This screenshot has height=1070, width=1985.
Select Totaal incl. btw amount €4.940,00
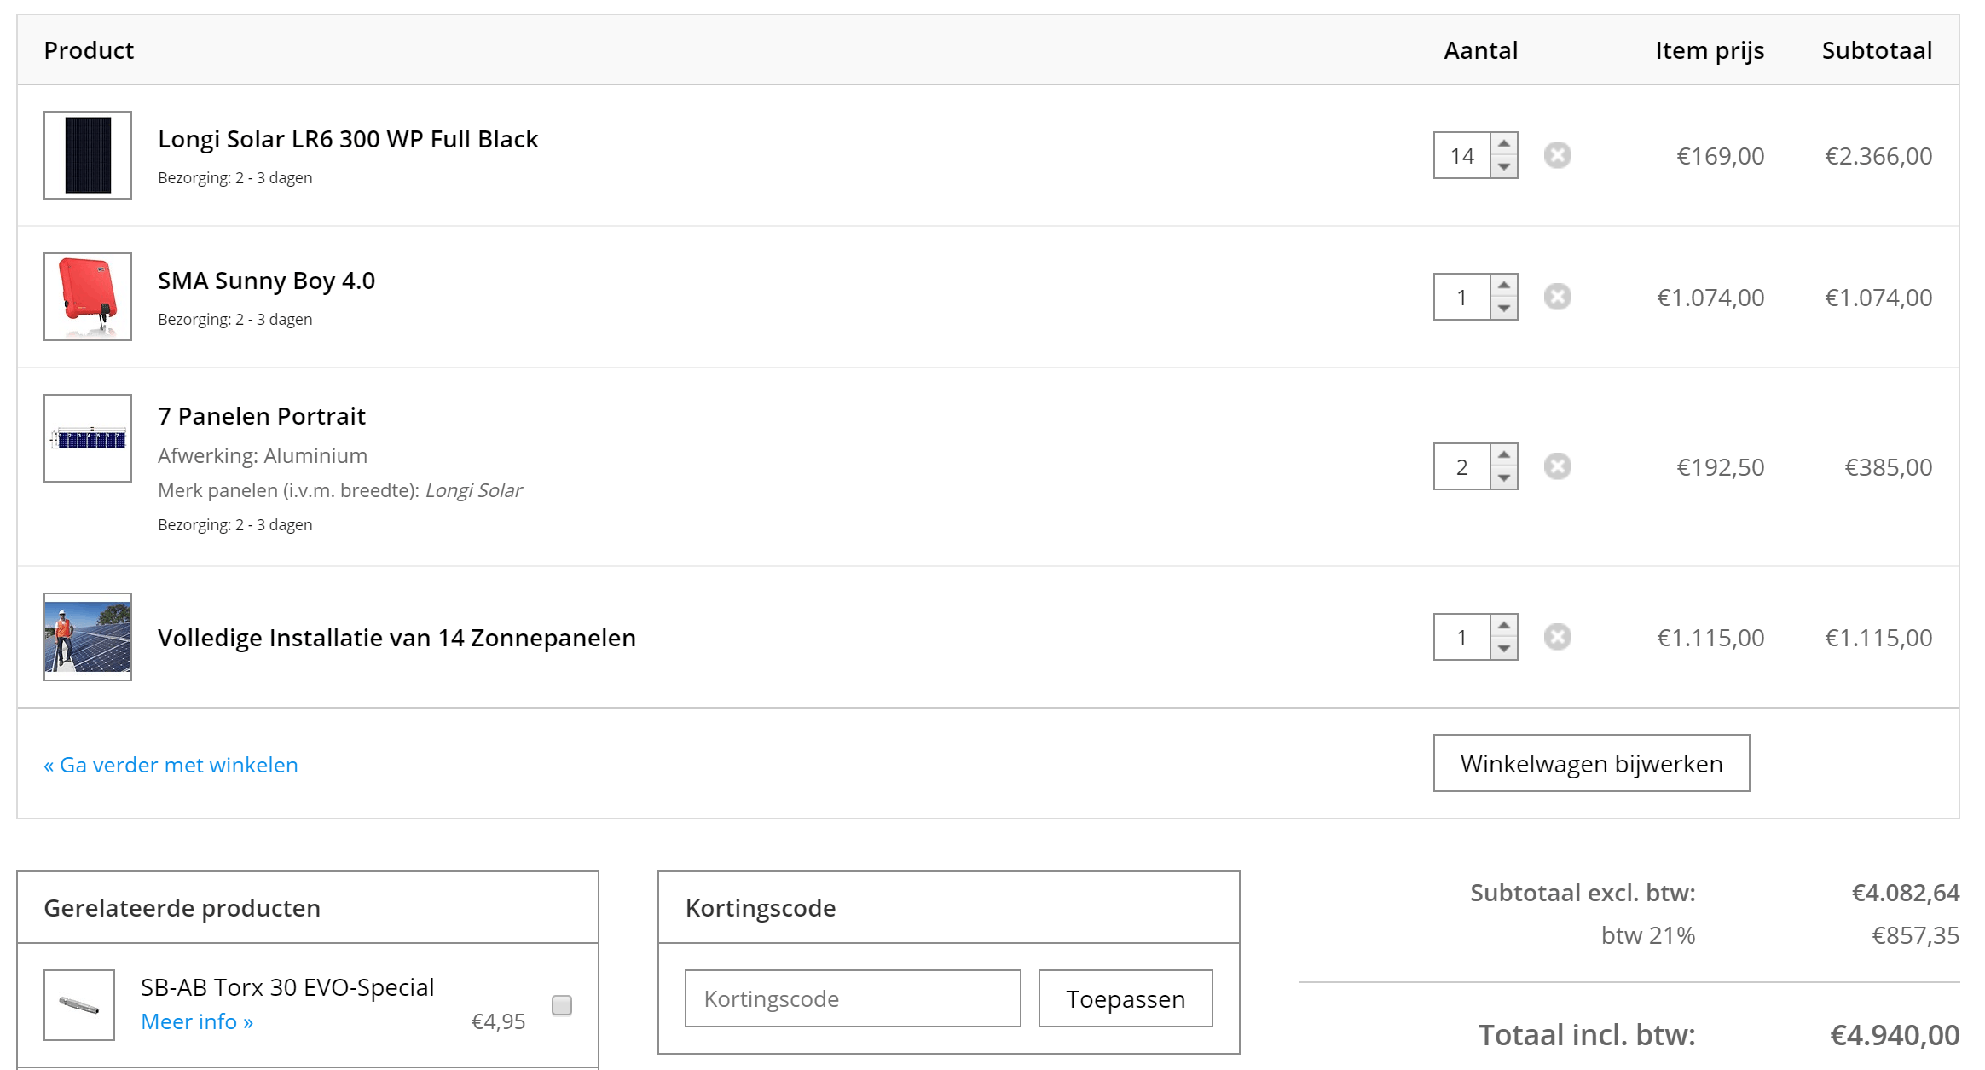[x=1895, y=1035]
